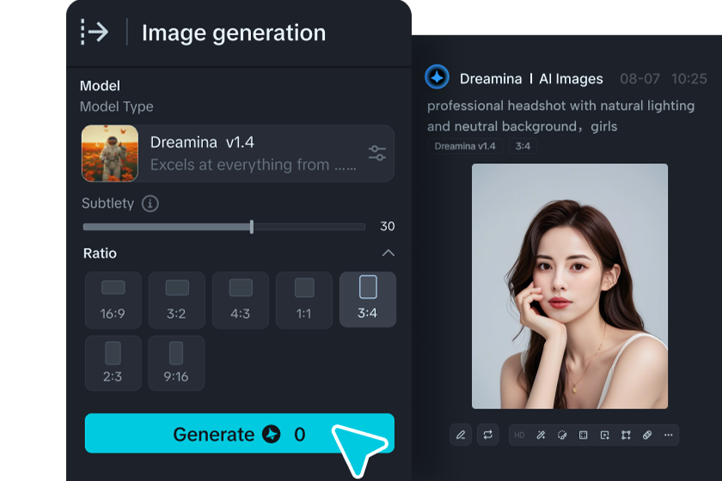Image resolution: width=722 pixels, height=481 pixels.
Task: Open the generated portrait image
Action: pyautogui.click(x=570, y=286)
